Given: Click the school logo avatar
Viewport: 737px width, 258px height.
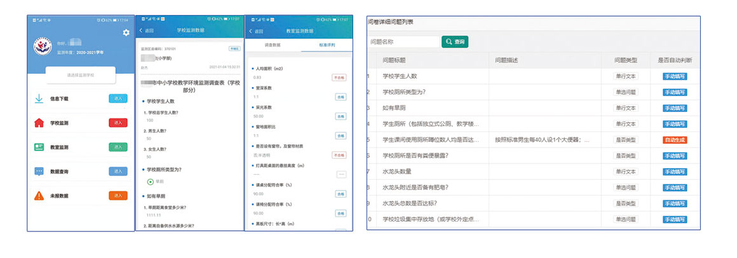Looking at the screenshot, I should (x=43, y=46).
